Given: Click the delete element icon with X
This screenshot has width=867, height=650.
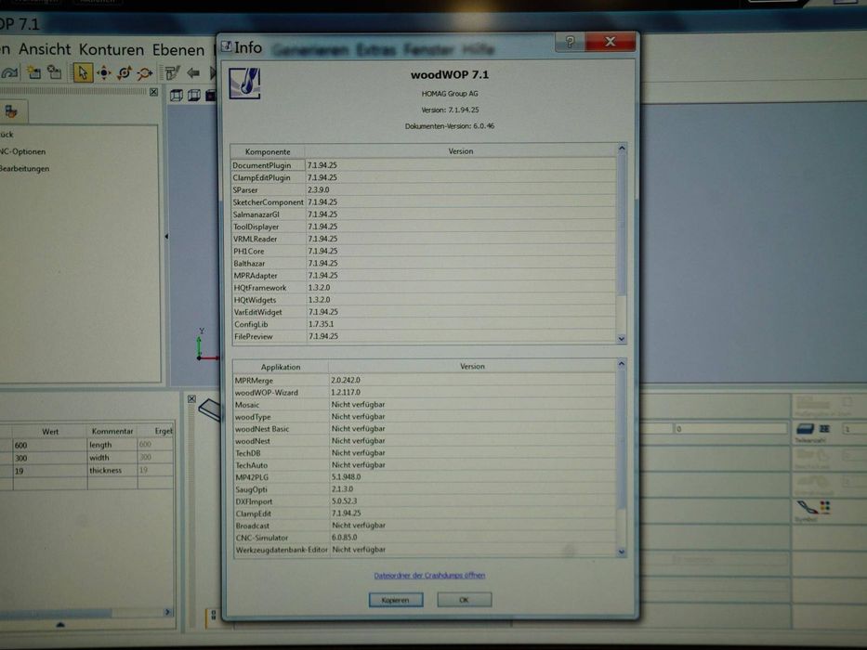Looking at the screenshot, I should [54, 71].
